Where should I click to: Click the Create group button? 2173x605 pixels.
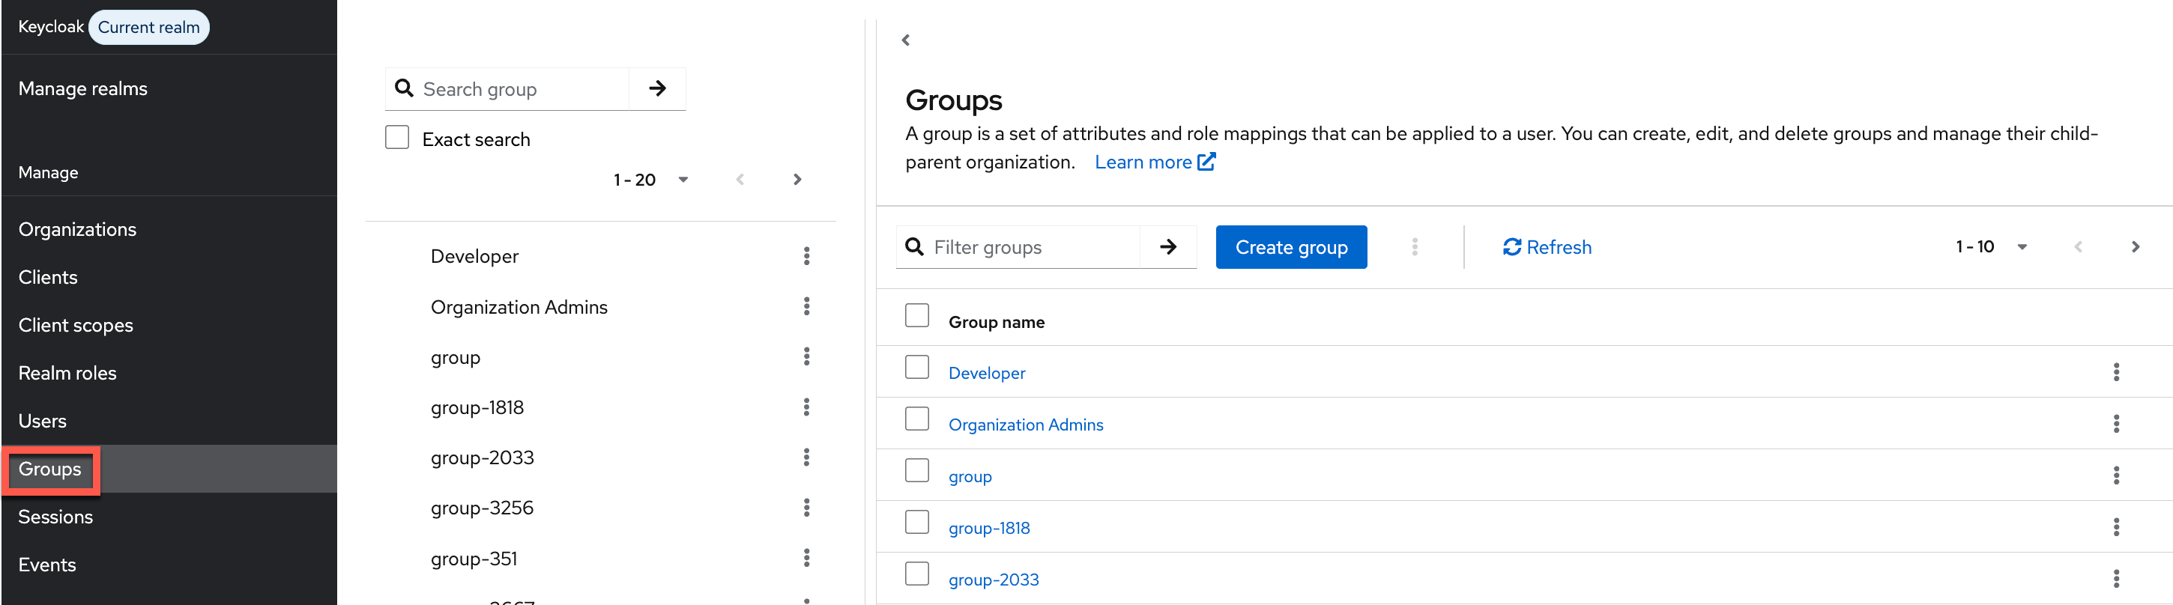point(1290,247)
